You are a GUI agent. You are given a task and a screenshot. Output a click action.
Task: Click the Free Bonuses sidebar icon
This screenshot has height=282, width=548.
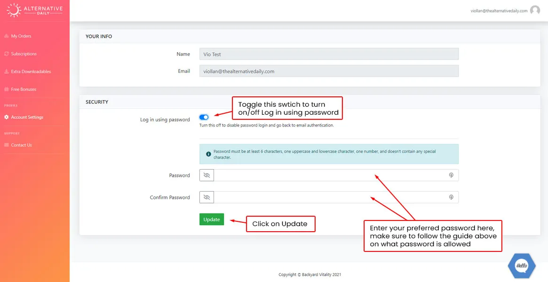point(7,89)
